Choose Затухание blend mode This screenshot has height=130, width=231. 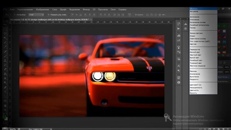point(203,11)
